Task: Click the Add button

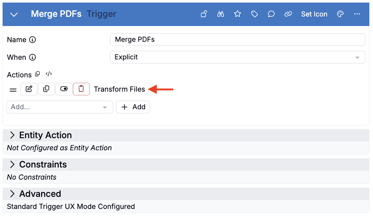Action: point(133,107)
